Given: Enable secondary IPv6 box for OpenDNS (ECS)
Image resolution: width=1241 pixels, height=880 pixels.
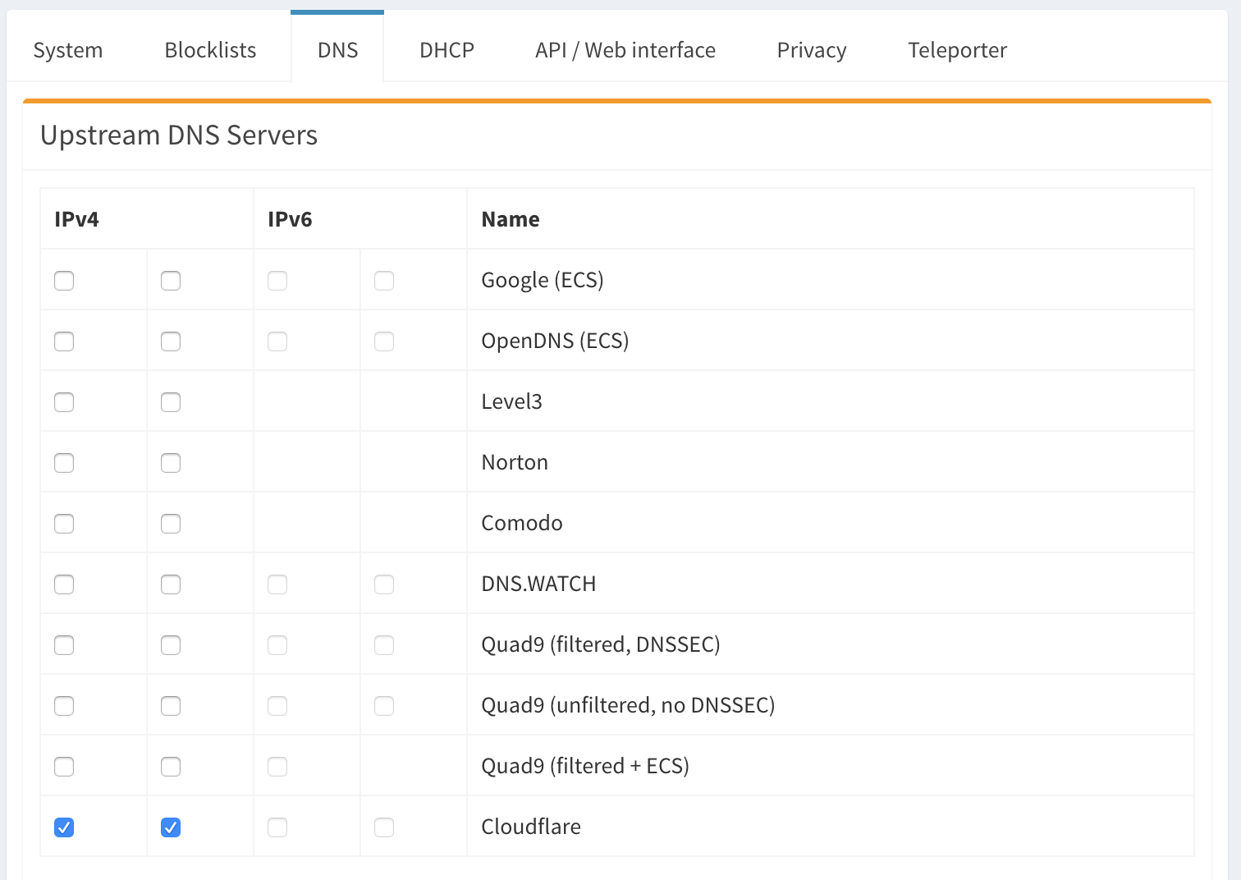Looking at the screenshot, I should 384,341.
